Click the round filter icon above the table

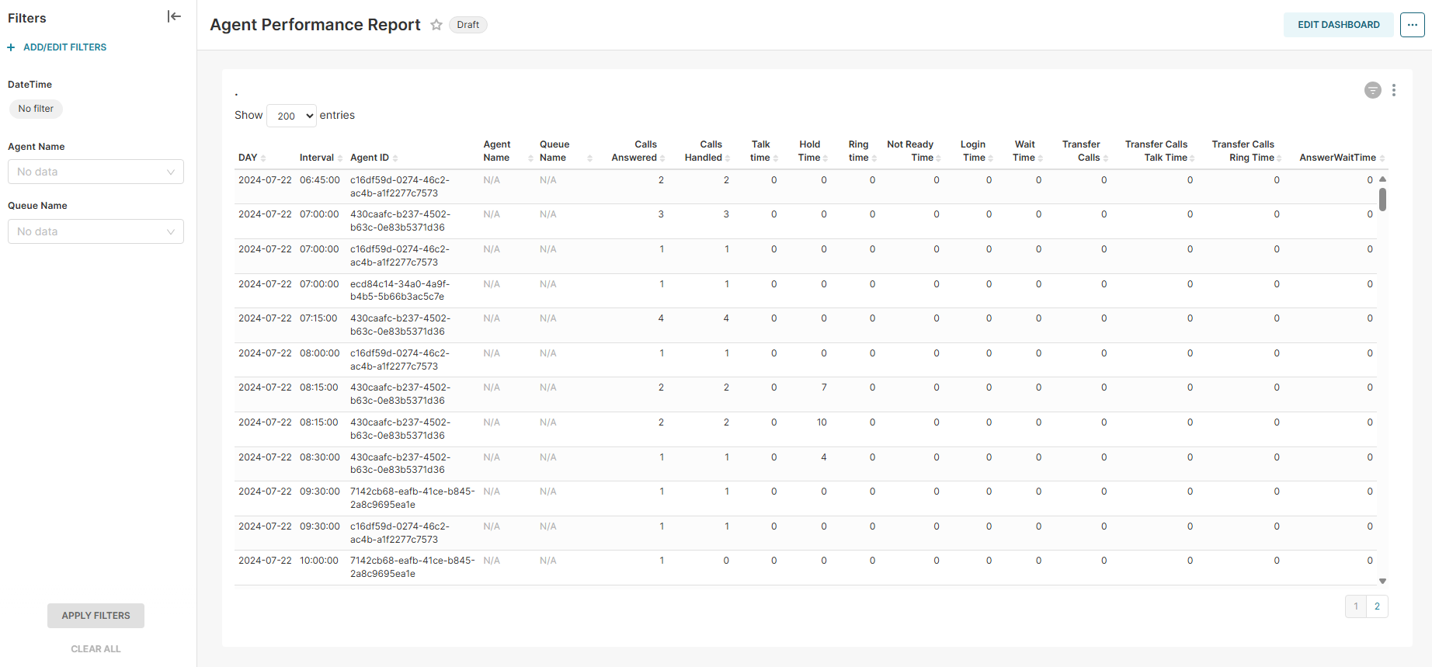(x=1372, y=90)
